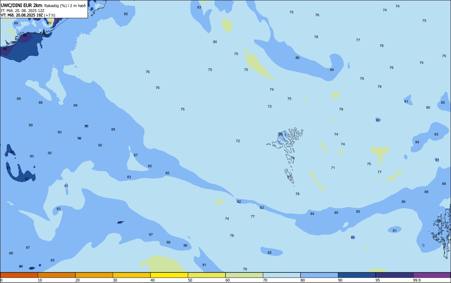Image resolution: width=451 pixels, height=283 pixels.
Task: Select the orange 10–20 legend swatch
Action: point(56,275)
